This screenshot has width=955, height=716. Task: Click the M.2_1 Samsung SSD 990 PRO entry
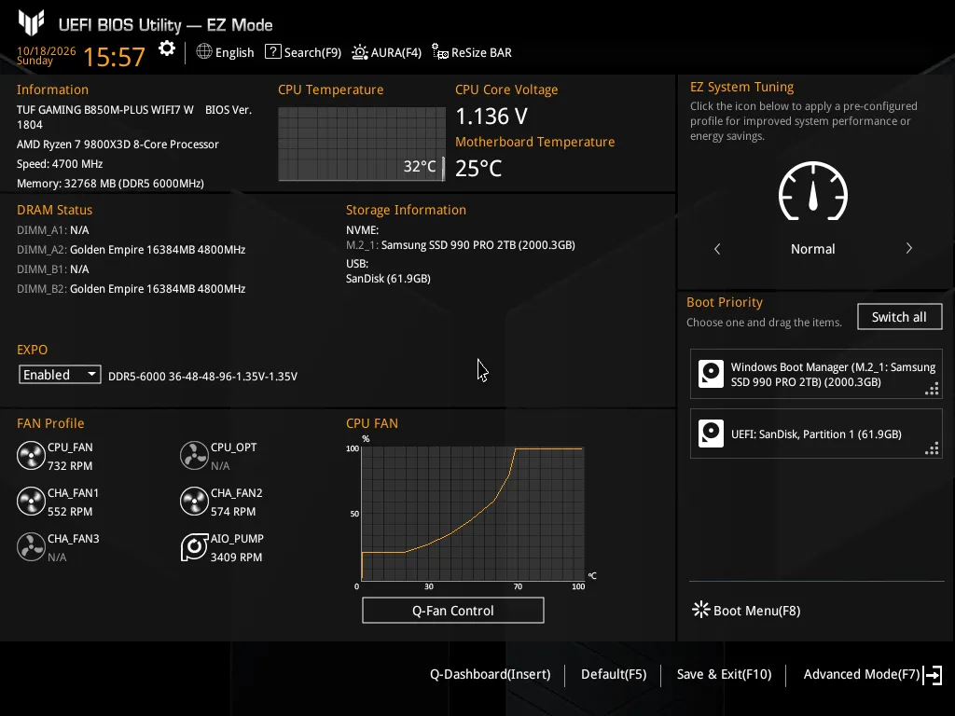coord(461,245)
